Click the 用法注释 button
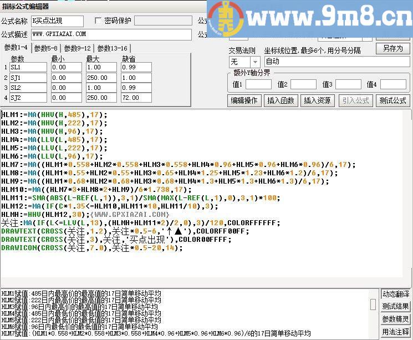413x340 pixels. pyautogui.click(x=396, y=332)
